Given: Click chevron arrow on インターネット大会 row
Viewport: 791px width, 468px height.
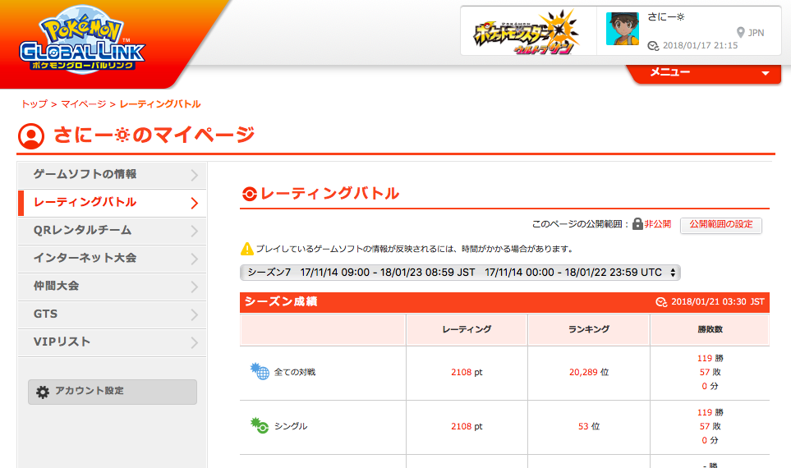Looking at the screenshot, I should [195, 259].
